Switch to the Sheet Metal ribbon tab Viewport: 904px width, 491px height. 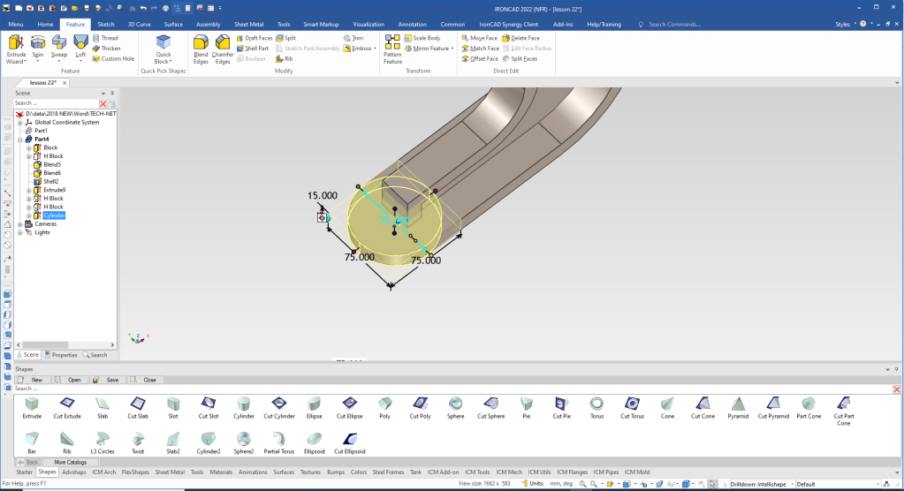tap(247, 25)
